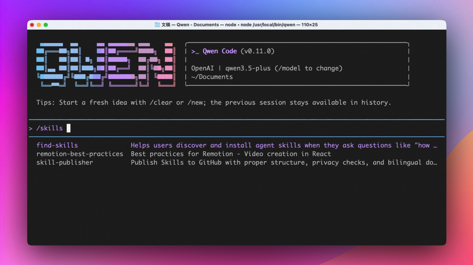This screenshot has height=265, width=473.
Task: Select the find-skills suggestion
Action: [x=57, y=145]
